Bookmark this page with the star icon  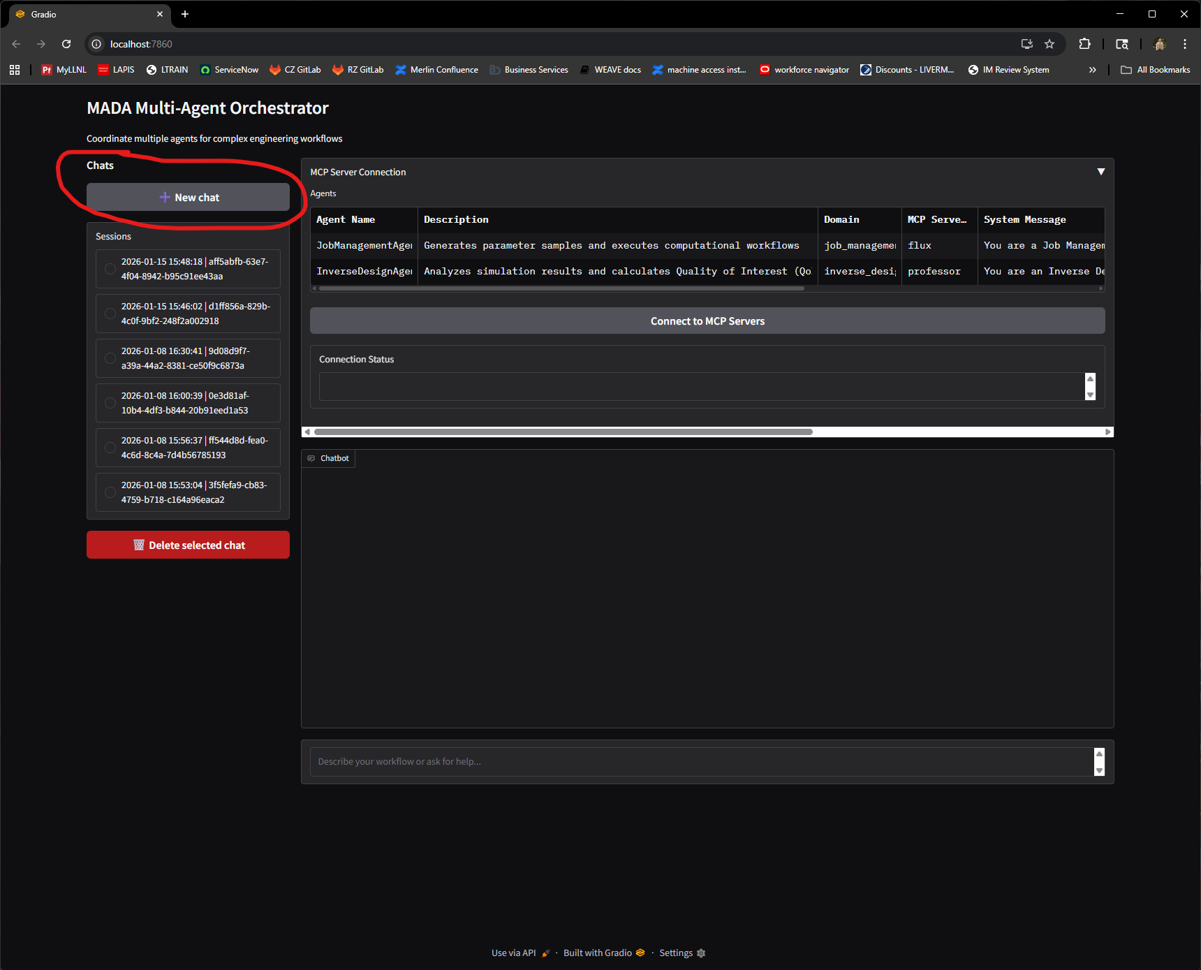pyautogui.click(x=1049, y=44)
